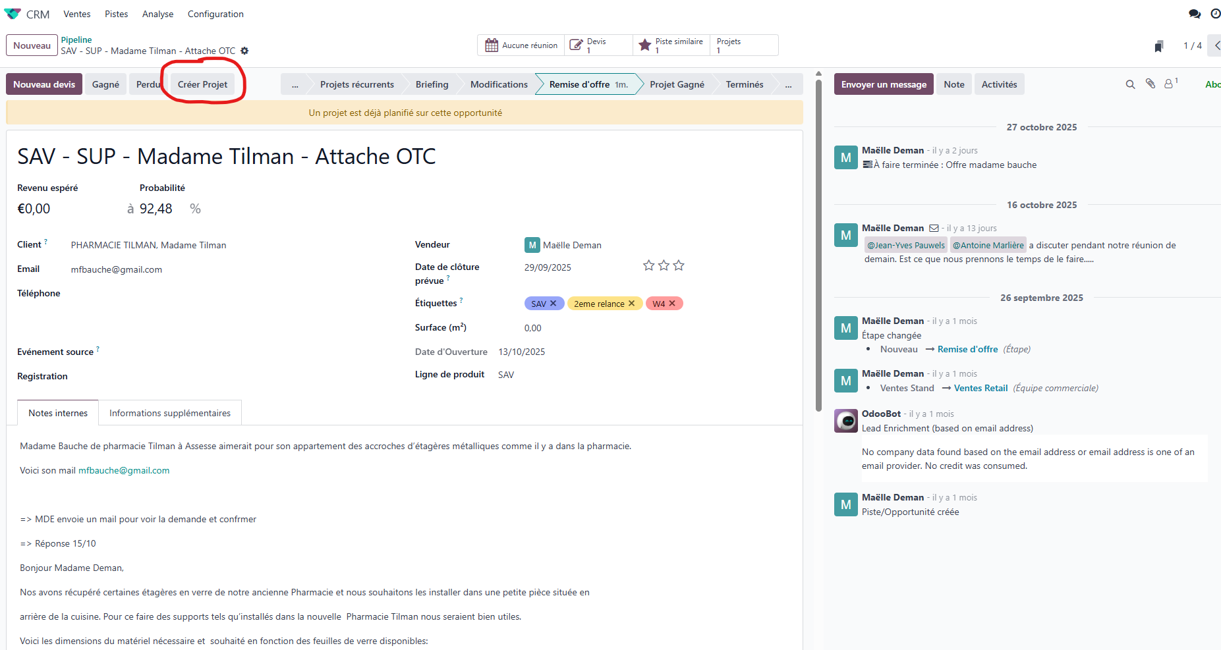Set priority with the third star
The width and height of the screenshot is (1221, 650).
(x=679, y=265)
